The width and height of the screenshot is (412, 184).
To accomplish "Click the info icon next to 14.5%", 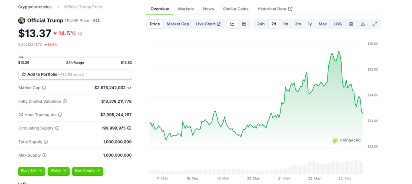I will tap(80, 34).
